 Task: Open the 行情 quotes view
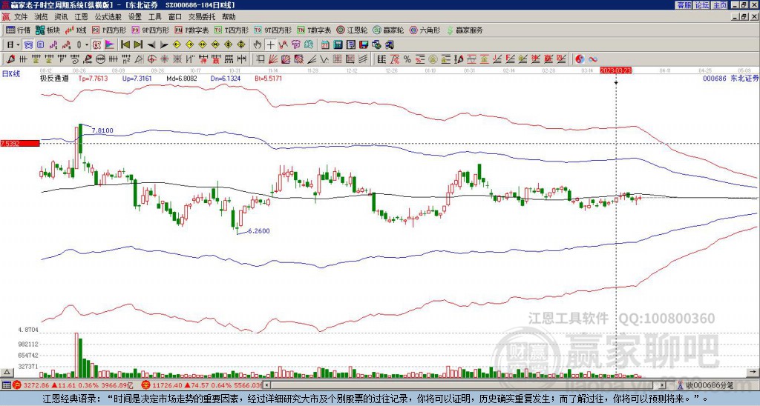[18, 30]
